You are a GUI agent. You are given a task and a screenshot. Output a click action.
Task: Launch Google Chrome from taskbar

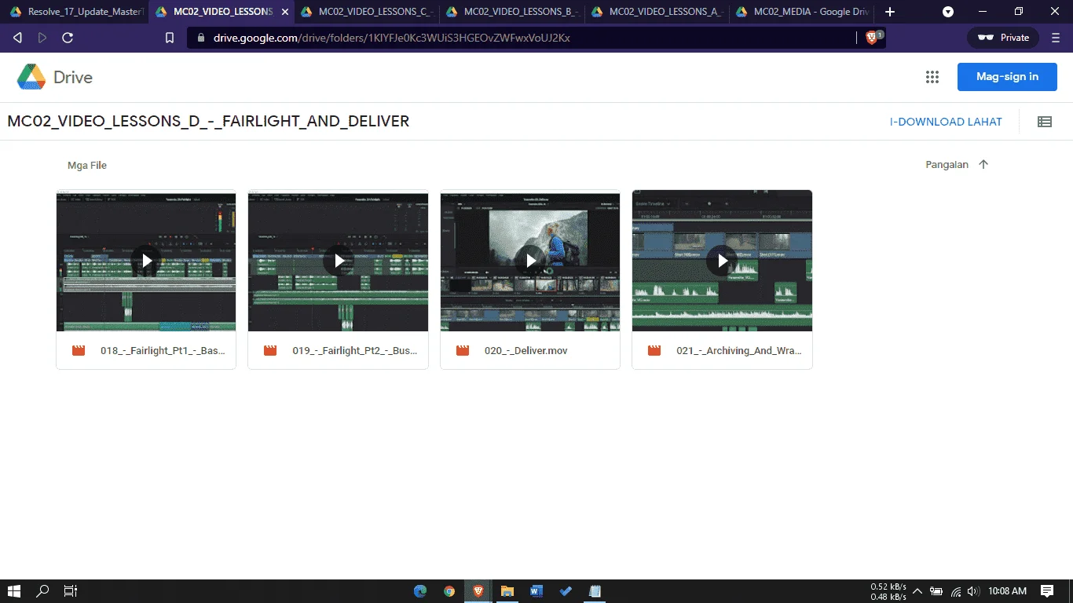pos(449,591)
